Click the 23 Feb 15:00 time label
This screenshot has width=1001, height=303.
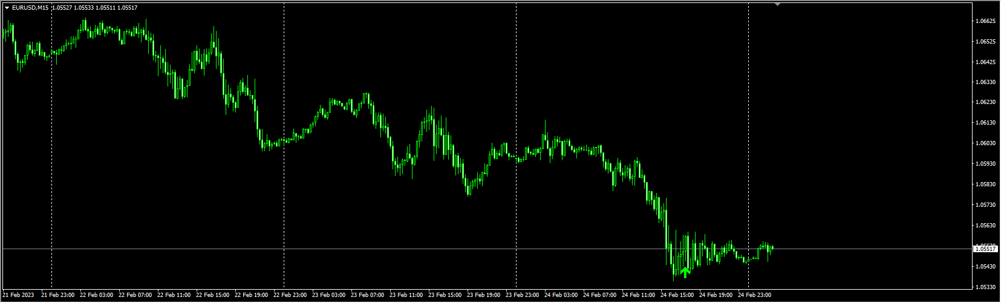[x=445, y=296]
